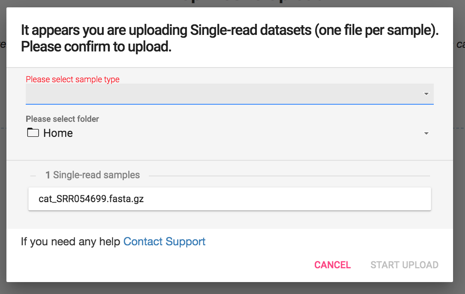Viewport: 465px width, 294px height.
Task: Cancel the upload confirmation dialog
Action: (332, 265)
